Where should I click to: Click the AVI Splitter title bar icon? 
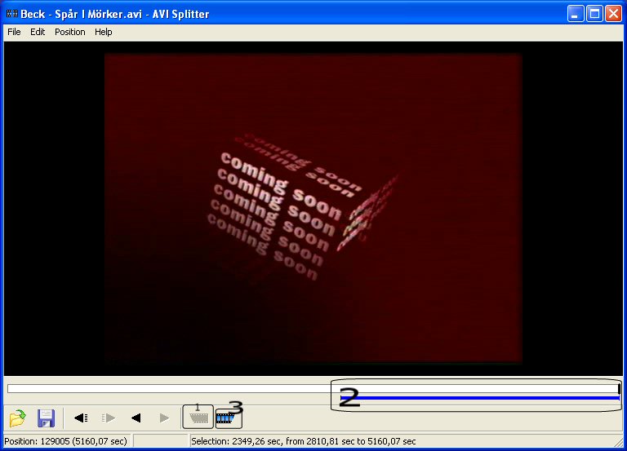[x=11, y=13]
